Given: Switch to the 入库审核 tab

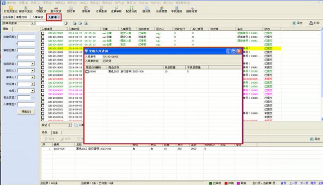Looking at the screenshot, I should click(38, 17).
